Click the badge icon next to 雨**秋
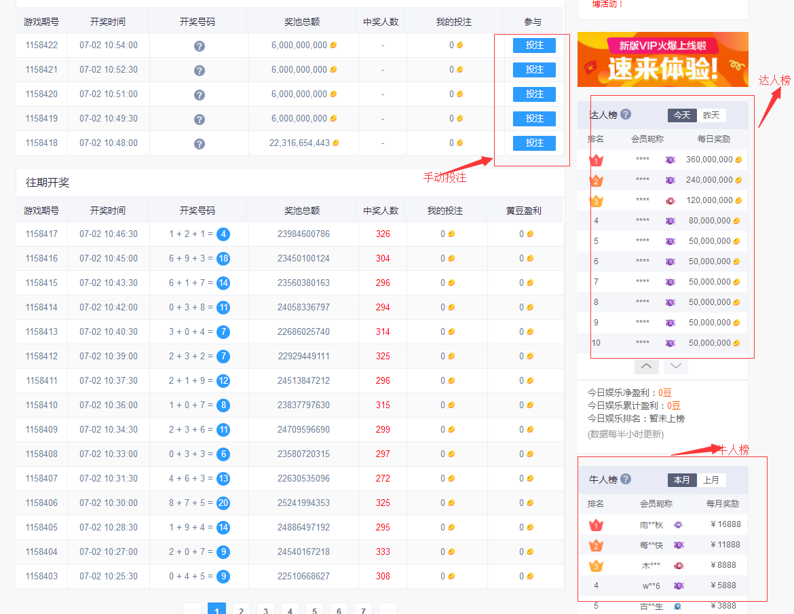The width and height of the screenshot is (794, 614). pyautogui.click(x=678, y=525)
